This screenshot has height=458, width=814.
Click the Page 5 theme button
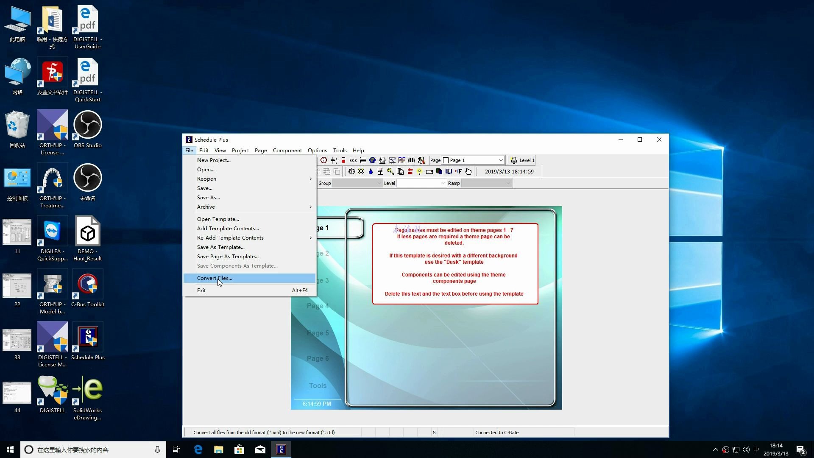(x=318, y=333)
